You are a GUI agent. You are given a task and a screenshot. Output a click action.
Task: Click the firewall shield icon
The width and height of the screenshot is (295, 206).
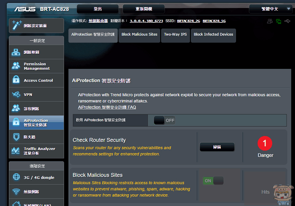point(16,137)
